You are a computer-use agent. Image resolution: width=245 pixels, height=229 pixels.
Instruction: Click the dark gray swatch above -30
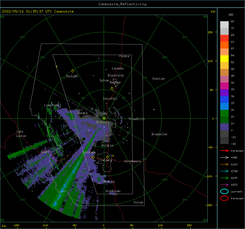tap(224, 141)
